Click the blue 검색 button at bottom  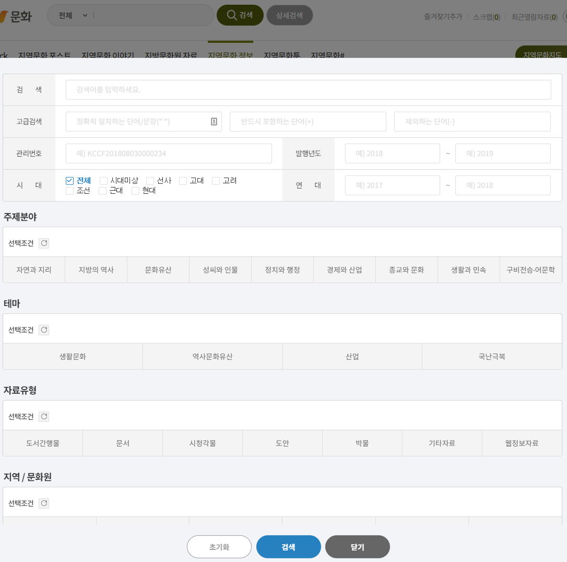point(289,547)
